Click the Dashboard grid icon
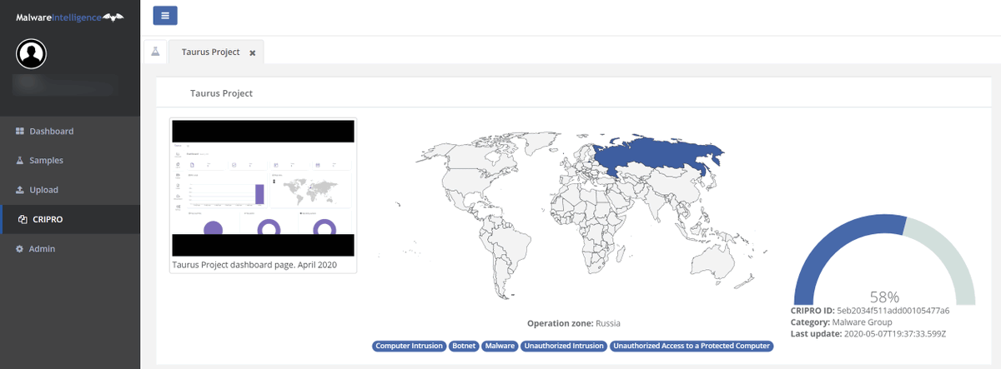 (20, 132)
